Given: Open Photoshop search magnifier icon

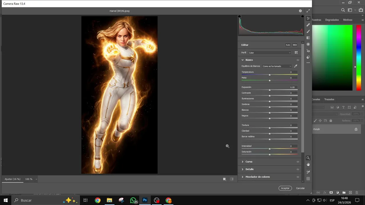Looking at the screenshot, I should click(x=343, y=10).
